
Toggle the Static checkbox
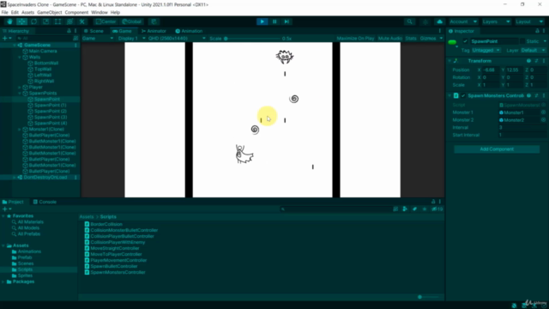pyautogui.click(x=522, y=41)
